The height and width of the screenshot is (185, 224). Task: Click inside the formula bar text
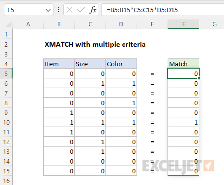(x=142, y=10)
